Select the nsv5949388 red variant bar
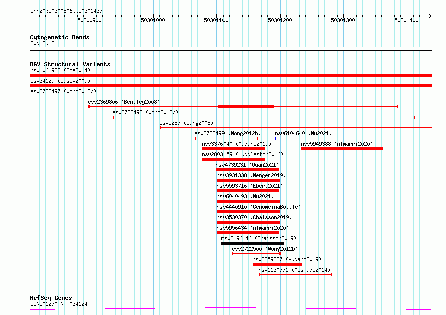 point(342,149)
